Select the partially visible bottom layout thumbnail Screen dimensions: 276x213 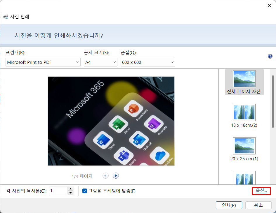coord(244,177)
